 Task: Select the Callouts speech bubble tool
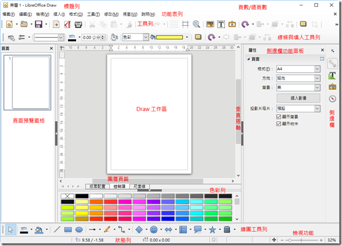pyautogui.click(x=197, y=229)
